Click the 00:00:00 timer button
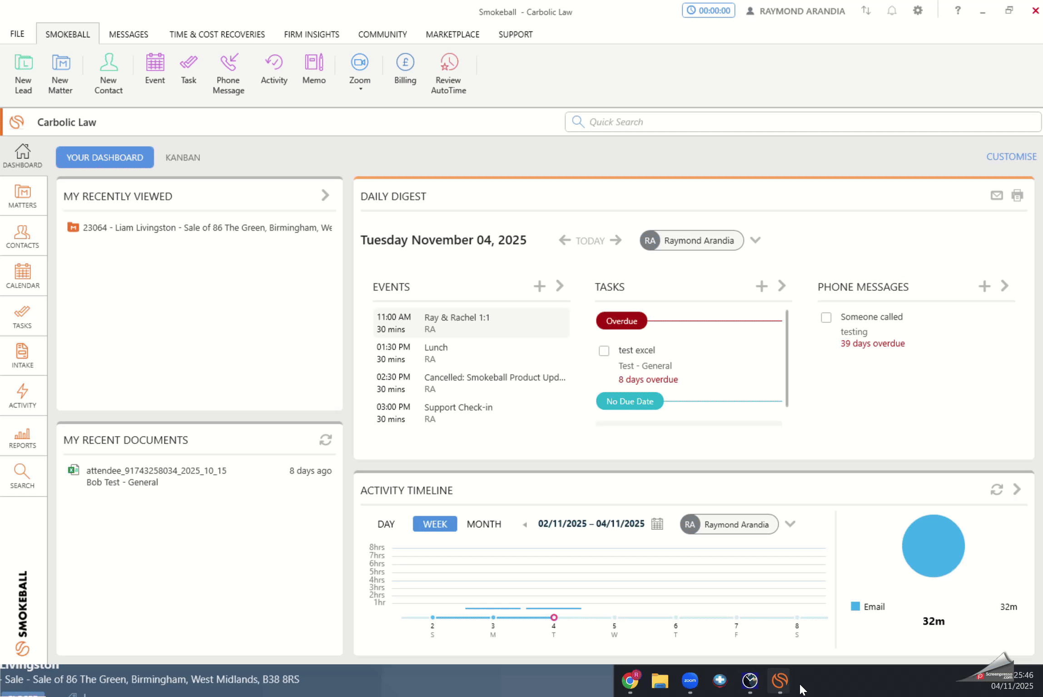 pyautogui.click(x=708, y=10)
